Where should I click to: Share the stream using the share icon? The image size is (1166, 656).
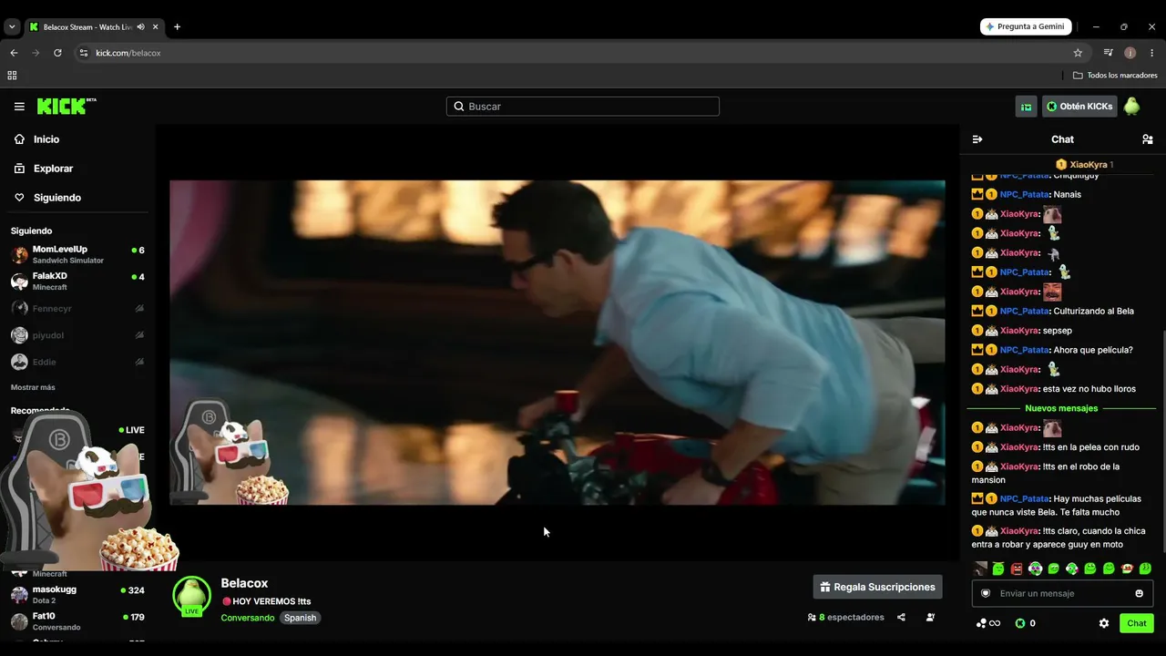901,617
